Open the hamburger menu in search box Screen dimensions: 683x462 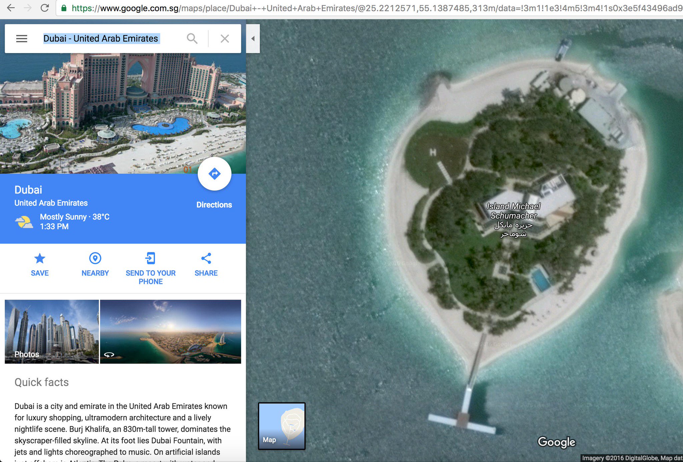[x=22, y=39]
